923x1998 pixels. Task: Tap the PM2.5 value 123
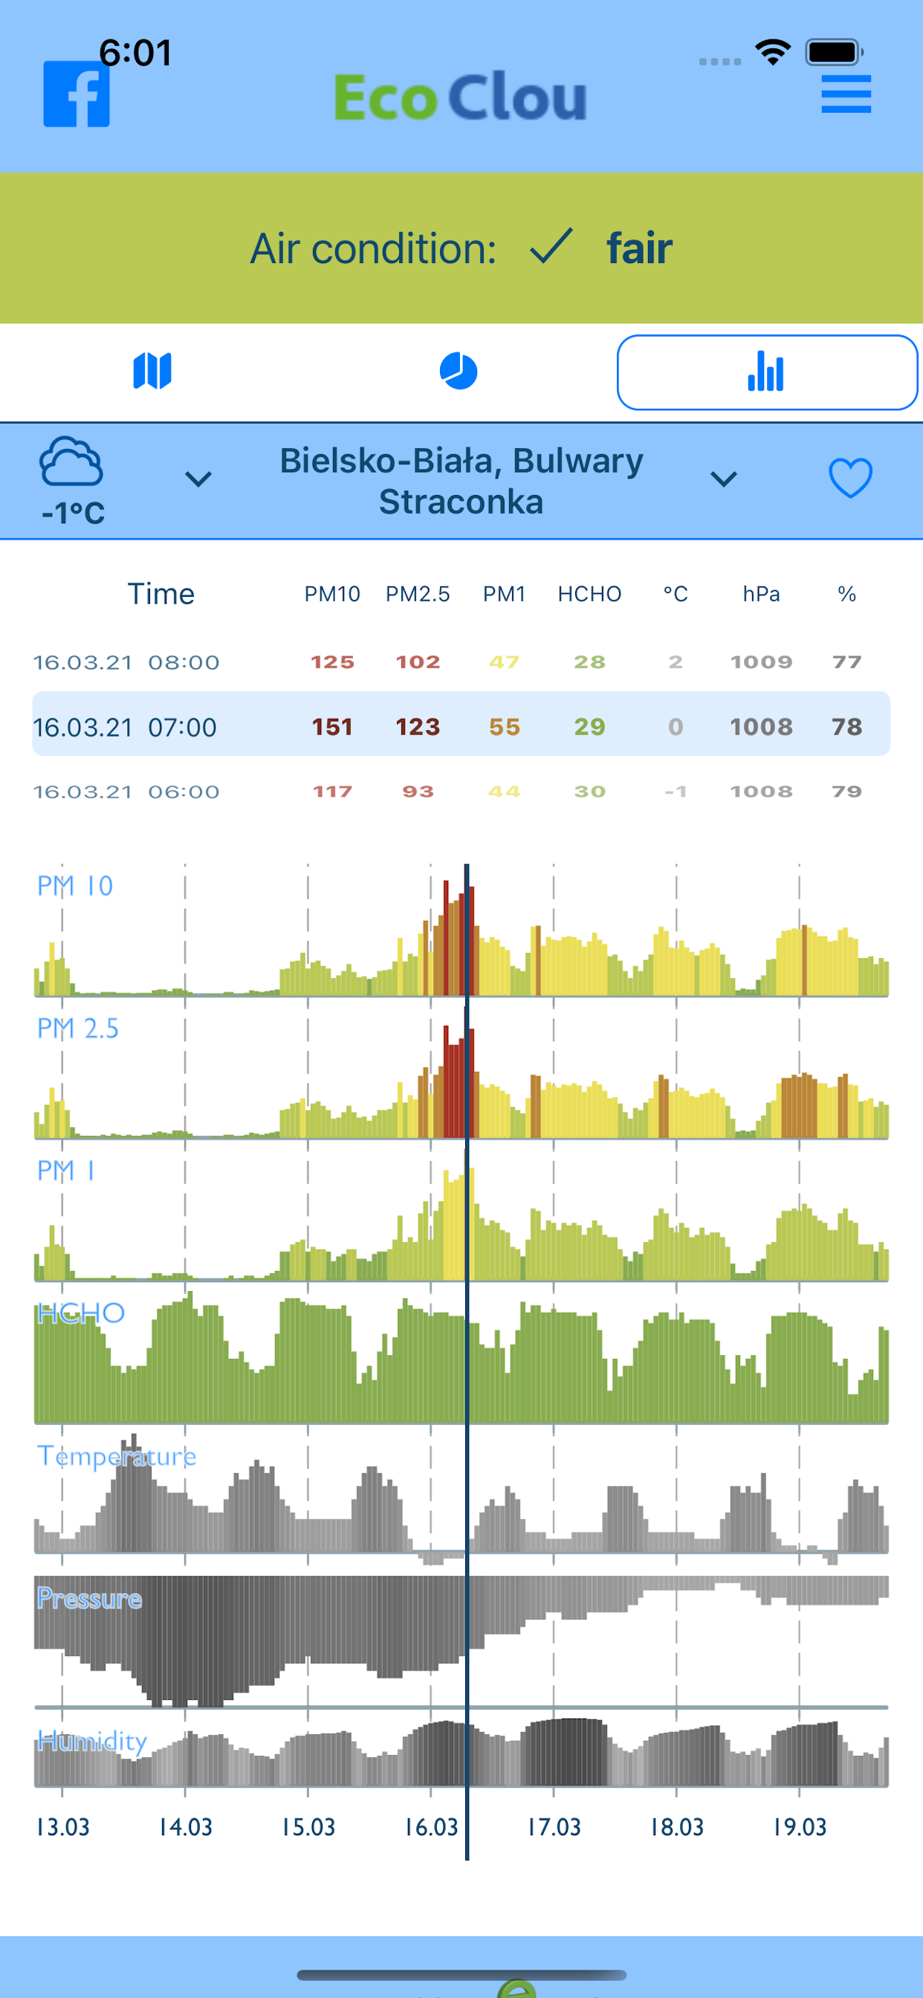point(418,727)
